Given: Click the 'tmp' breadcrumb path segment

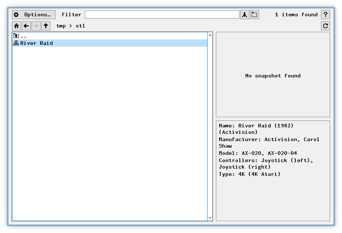Looking at the screenshot, I should click(61, 26).
